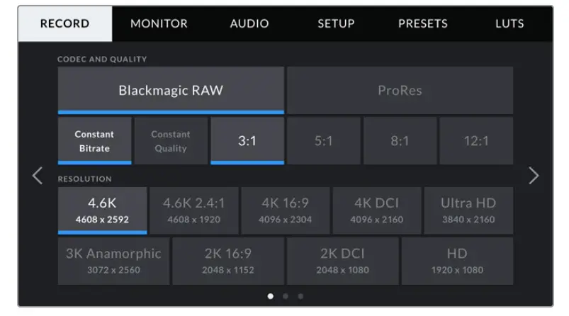Set compression ratio to 8:1
Image resolution: width=569 pixels, height=316 pixels.
400,141
